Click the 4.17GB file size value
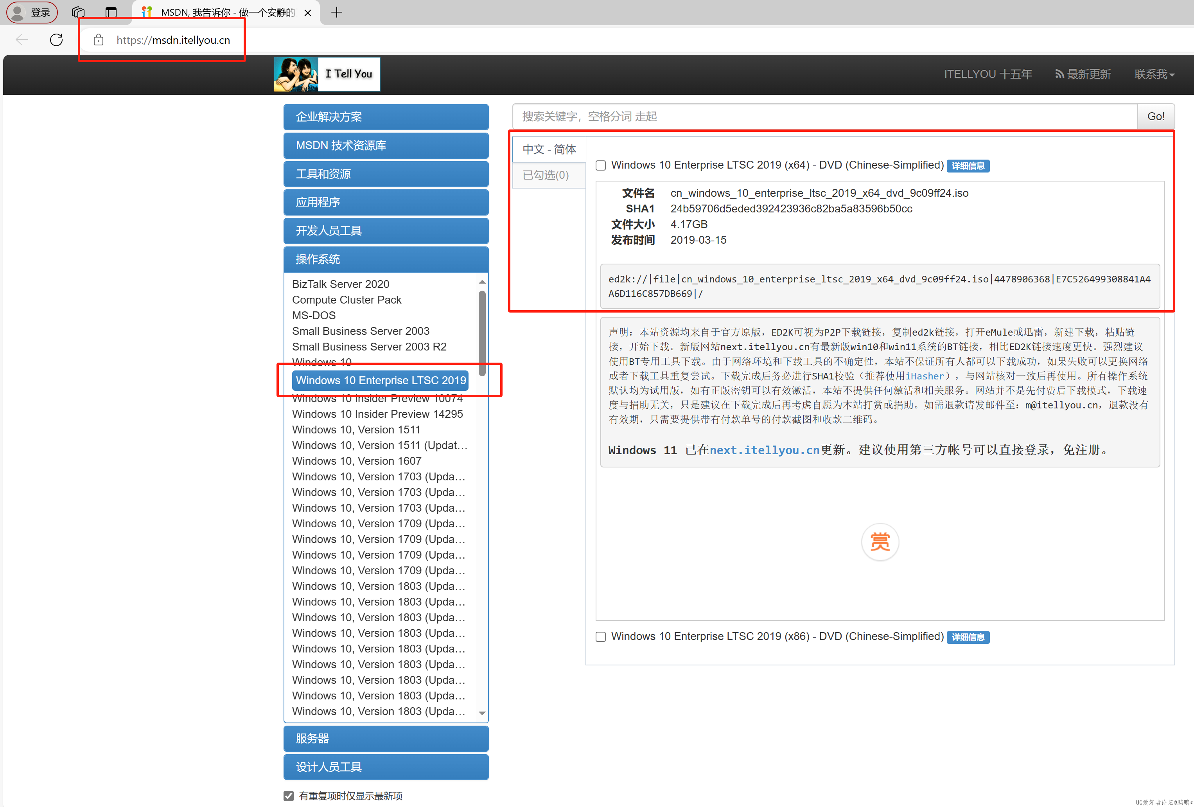1194x807 pixels. 689,225
